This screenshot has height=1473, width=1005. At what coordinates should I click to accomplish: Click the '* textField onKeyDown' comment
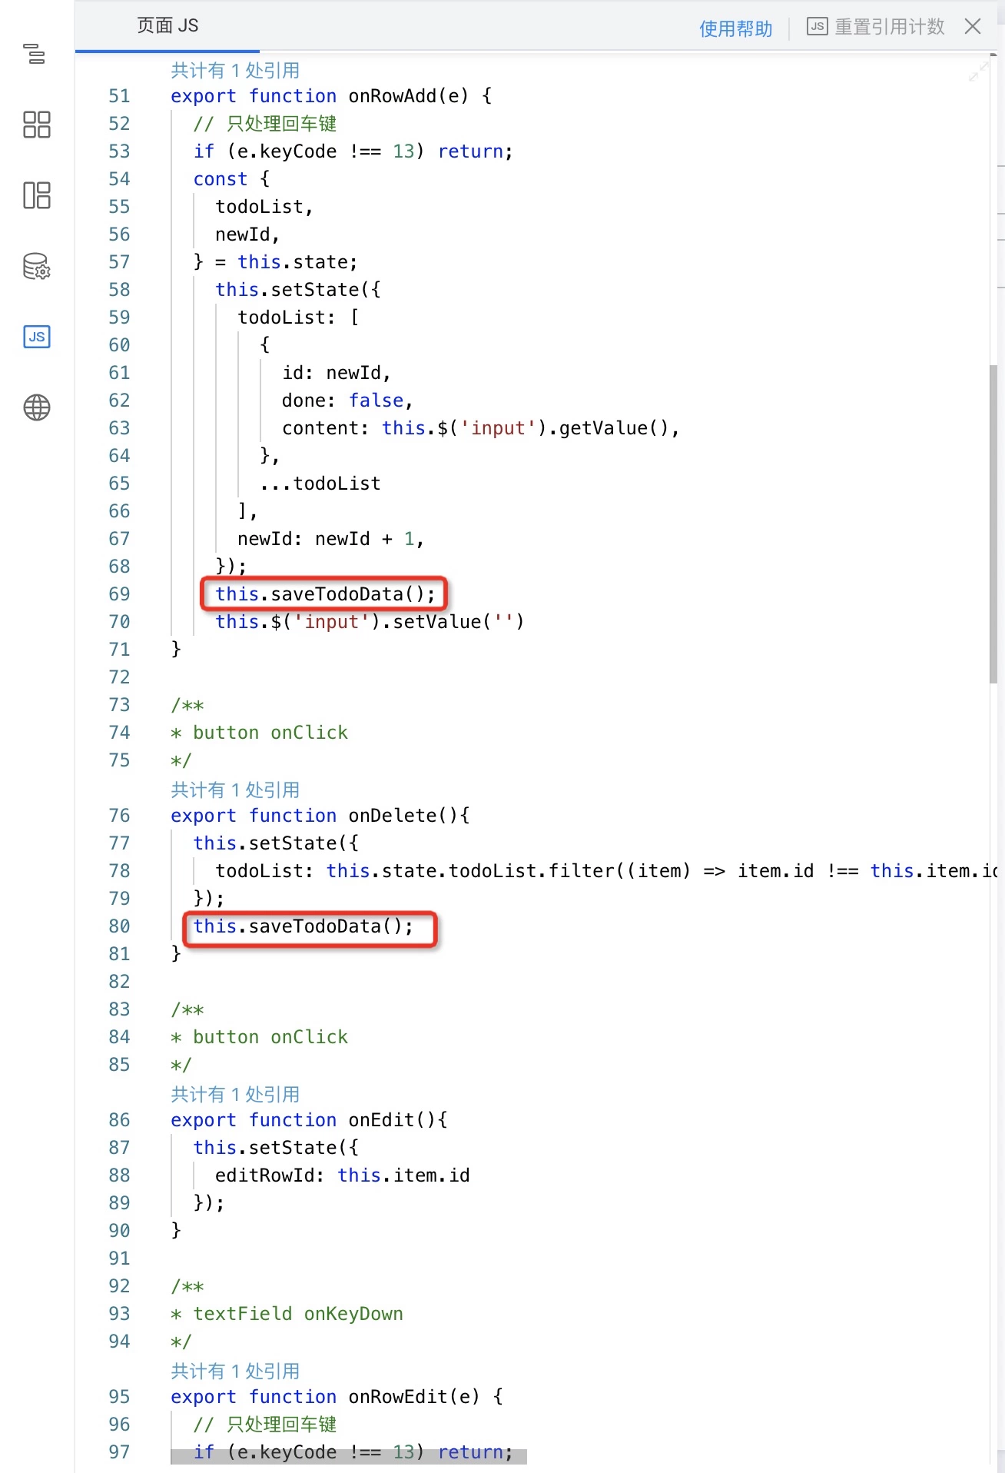[287, 1314]
